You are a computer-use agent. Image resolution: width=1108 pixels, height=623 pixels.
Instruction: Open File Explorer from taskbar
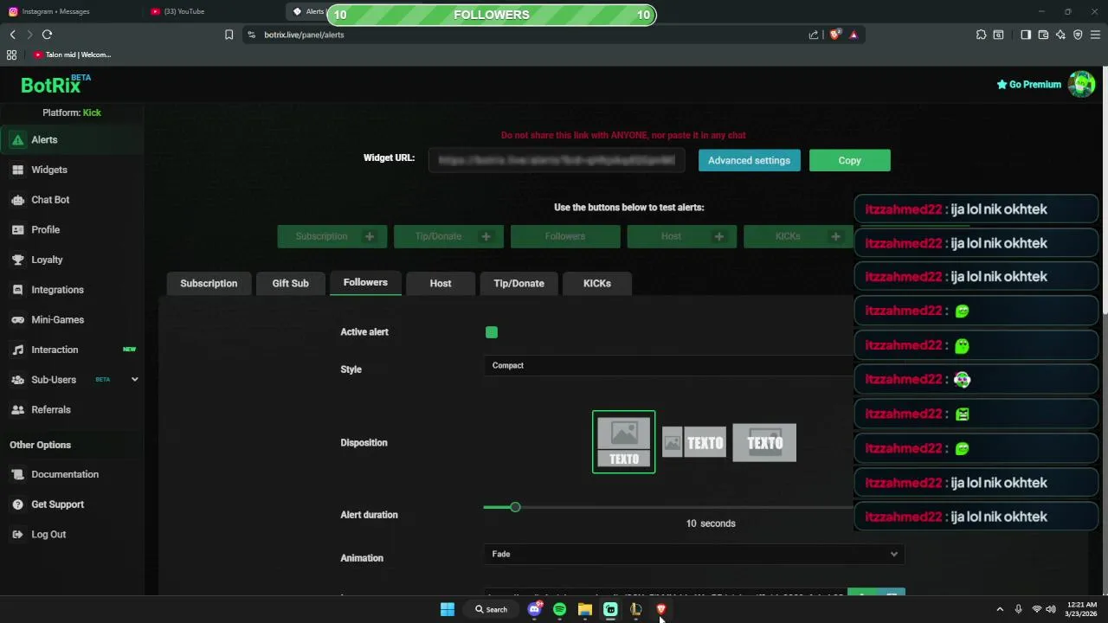584,609
